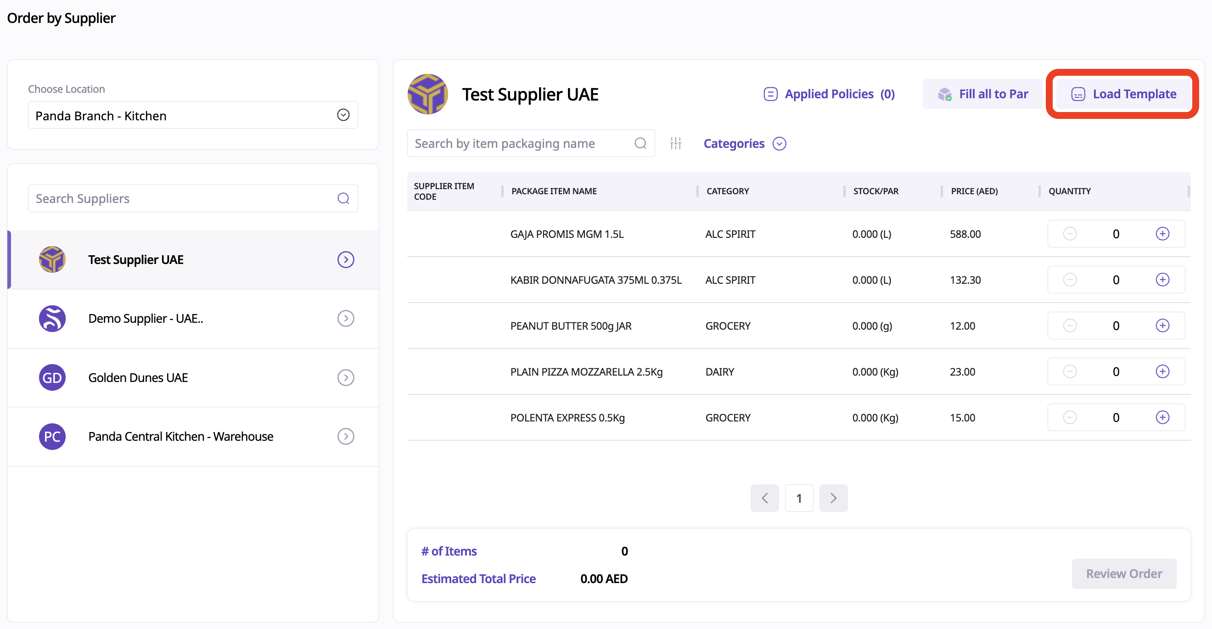
Task: Increase quantity for PEANUT BUTTER 500g JAR
Action: point(1162,326)
